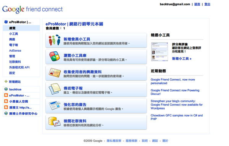Viewport: 229px width, 146px height.
Task: Click the globe icon next to backtrue
Action: [x=6, y=89]
